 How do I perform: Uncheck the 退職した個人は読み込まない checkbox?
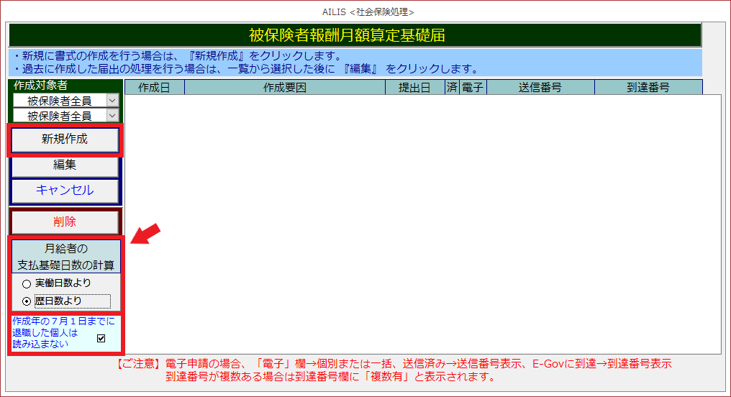[x=101, y=338]
